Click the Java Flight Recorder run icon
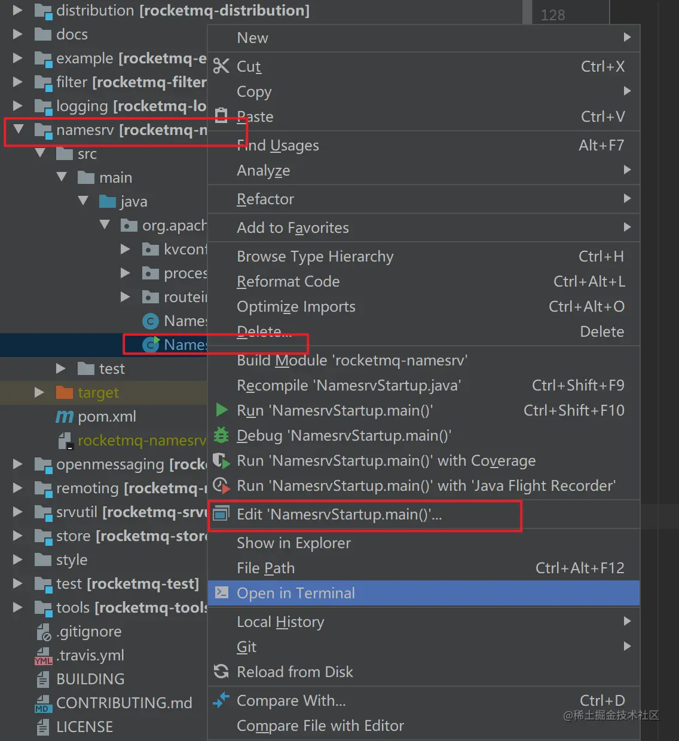Image resolution: width=679 pixels, height=741 pixels. coord(221,485)
